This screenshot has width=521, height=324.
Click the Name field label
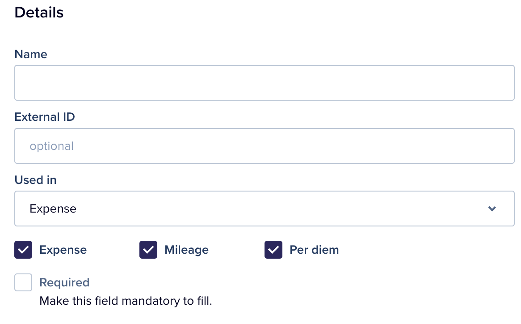click(31, 54)
